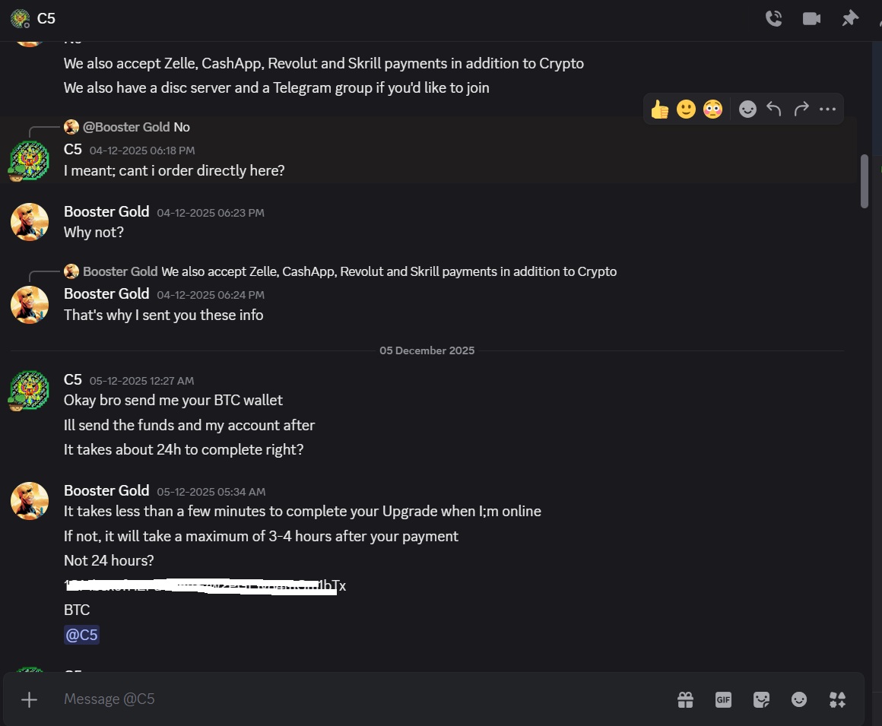The image size is (882, 726).
Task: Open plus attachment menu in message bar
Action: tap(29, 699)
